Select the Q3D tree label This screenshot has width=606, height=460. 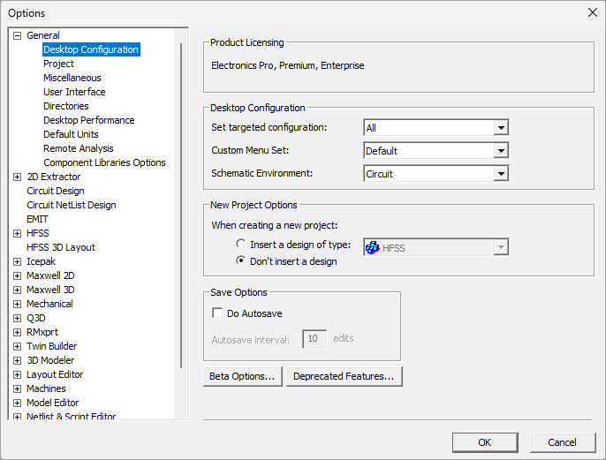tap(36, 318)
